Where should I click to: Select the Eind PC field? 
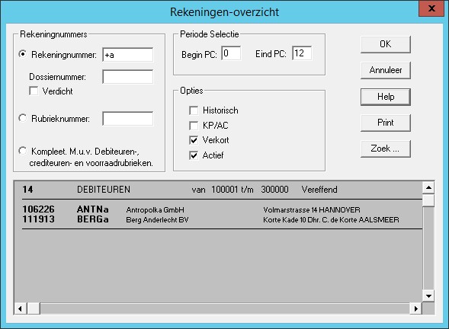tap(302, 53)
